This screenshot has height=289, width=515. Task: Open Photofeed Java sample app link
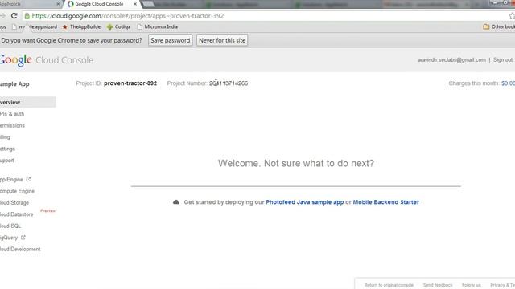305,202
